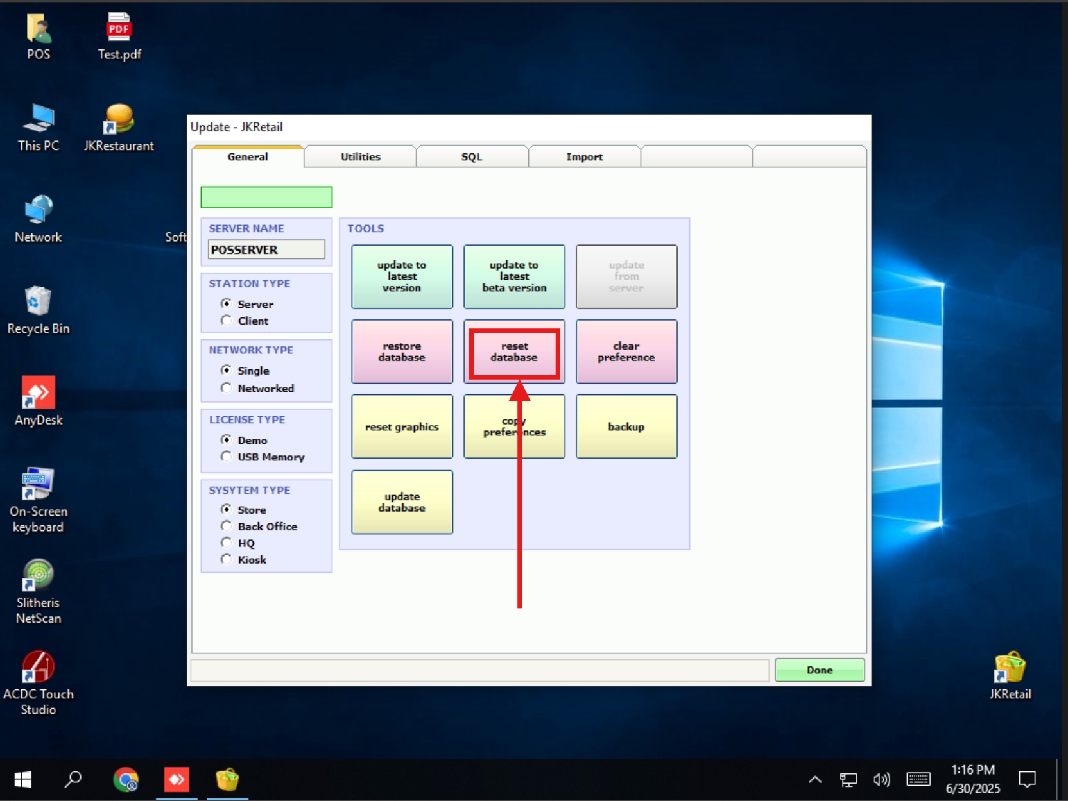Image resolution: width=1068 pixels, height=801 pixels.
Task: Switch to the General tab
Action: point(248,156)
